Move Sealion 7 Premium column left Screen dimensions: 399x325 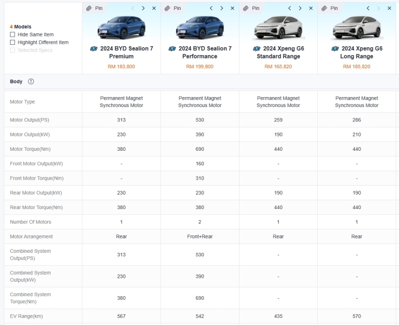coord(133,8)
